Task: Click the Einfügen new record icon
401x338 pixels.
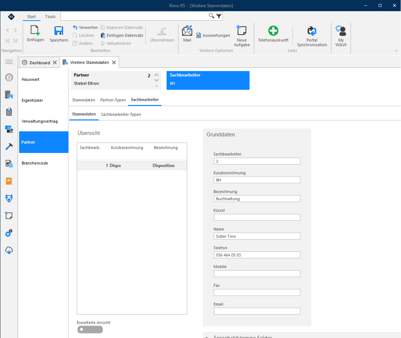Action: (35, 31)
